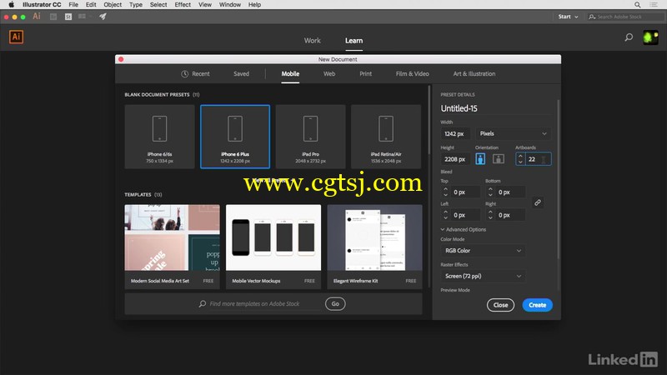Click the Go button for Adobe Stock
The image size is (667, 375).
point(335,303)
